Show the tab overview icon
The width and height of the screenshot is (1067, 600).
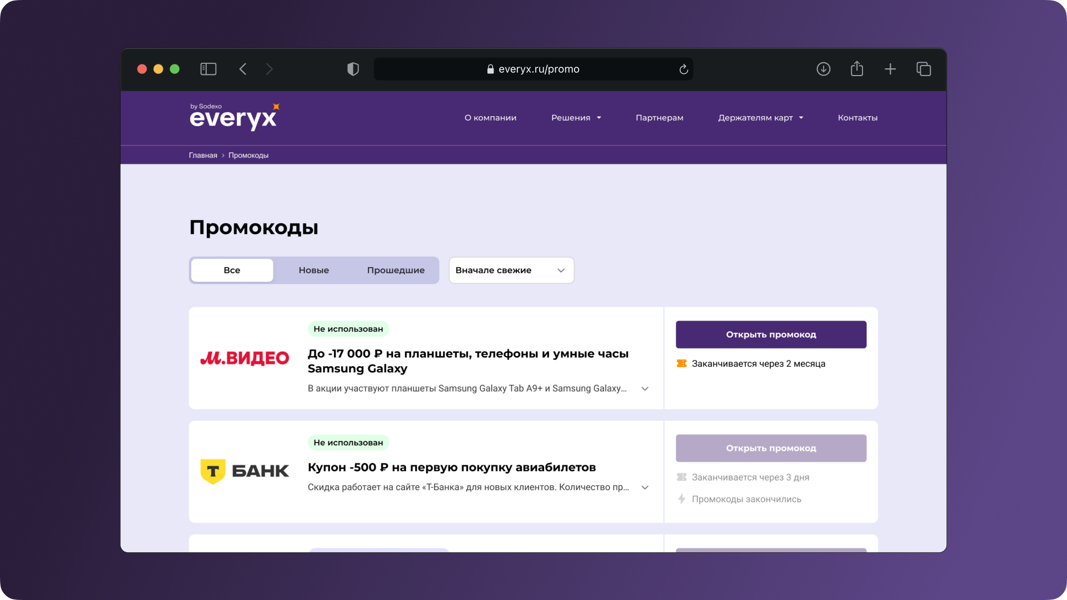pos(924,69)
